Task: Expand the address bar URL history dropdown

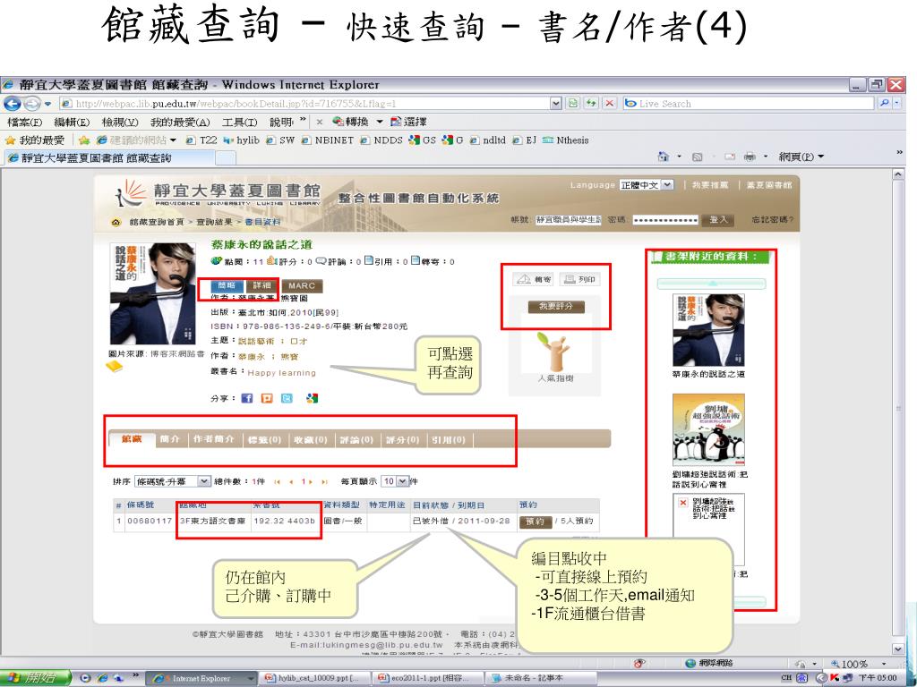Action: pos(555,104)
